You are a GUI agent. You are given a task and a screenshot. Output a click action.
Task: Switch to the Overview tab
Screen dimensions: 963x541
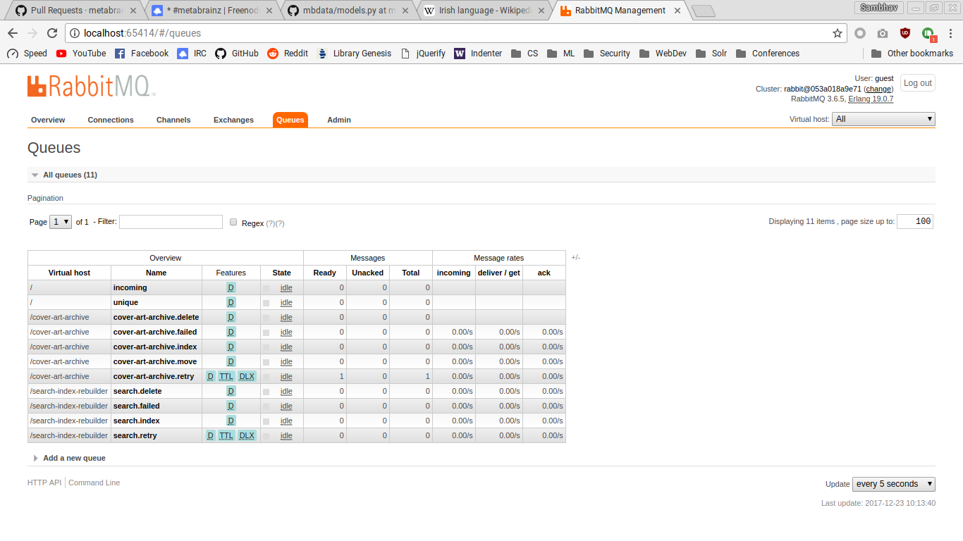(x=48, y=120)
